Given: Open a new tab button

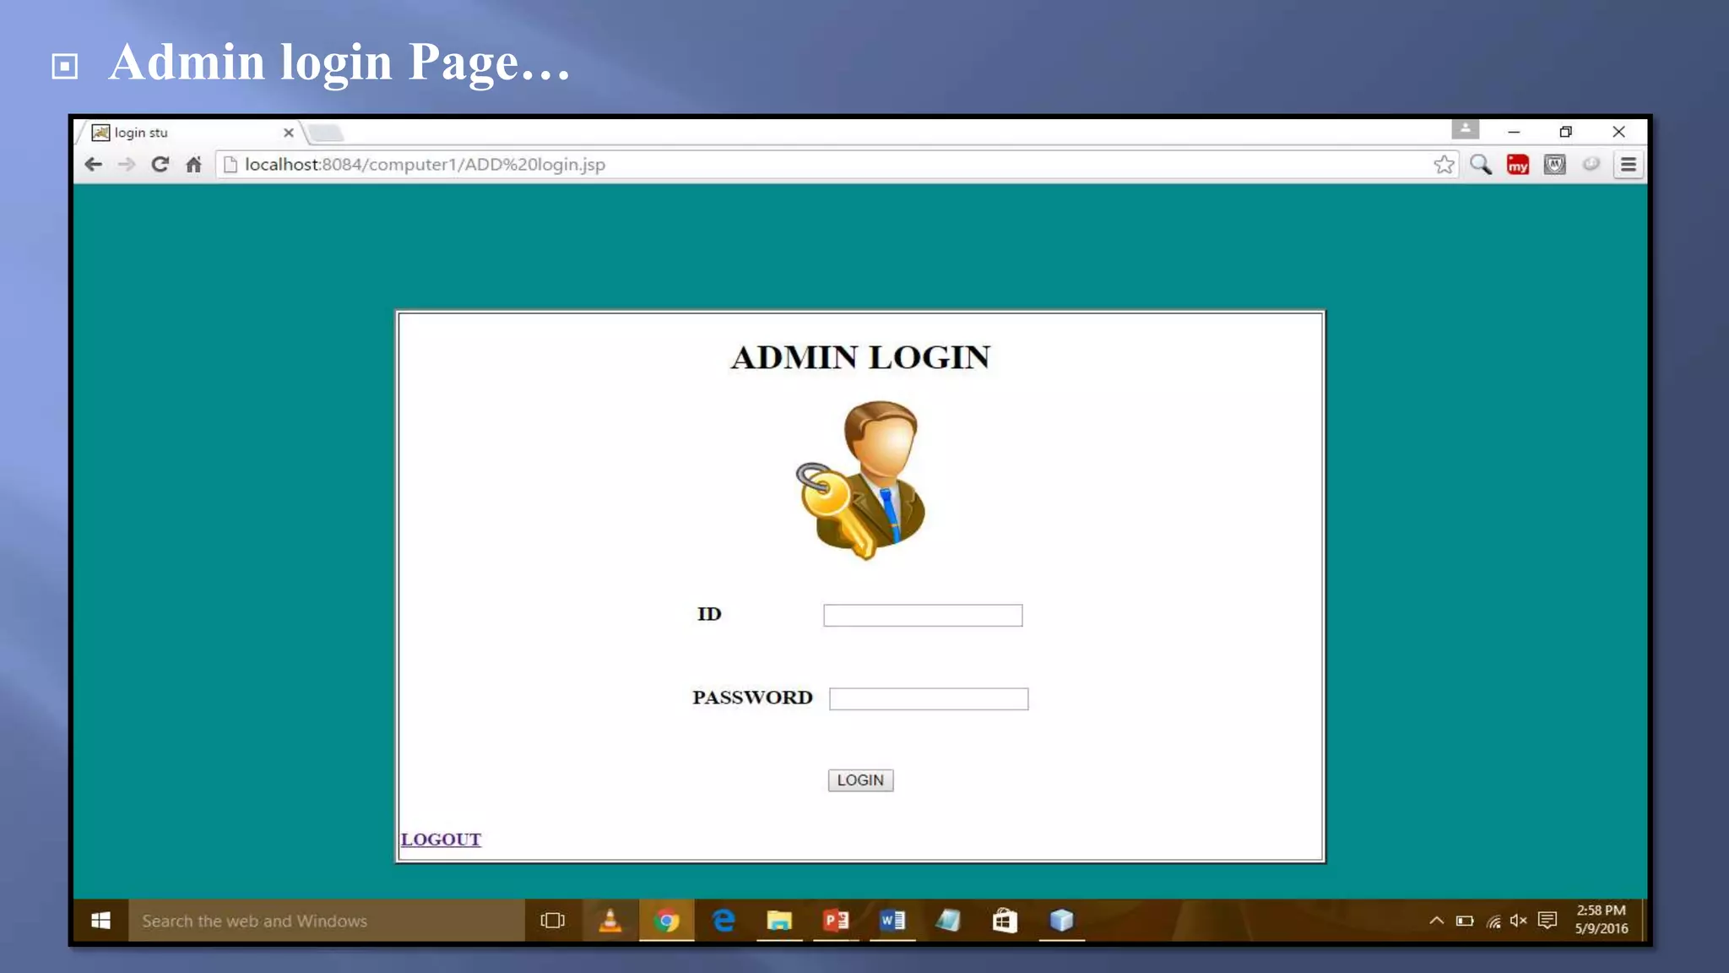Looking at the screenshot, I should (x=326, y=133).
